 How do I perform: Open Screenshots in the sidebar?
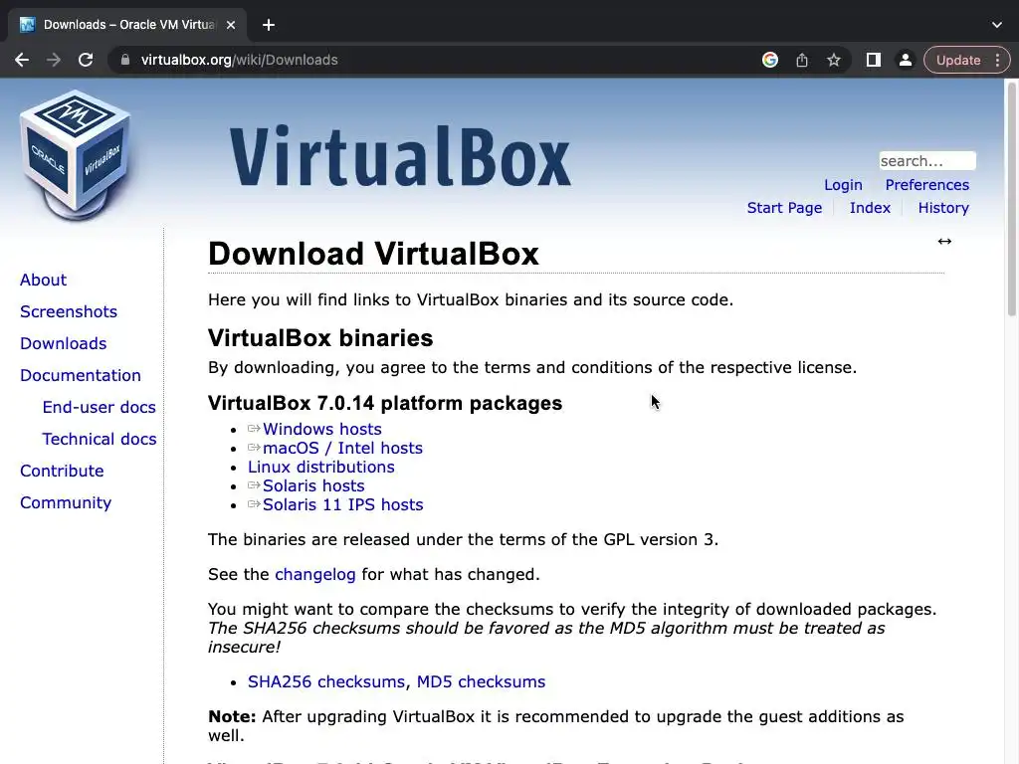pyautogui.click(x=69, y=311)
